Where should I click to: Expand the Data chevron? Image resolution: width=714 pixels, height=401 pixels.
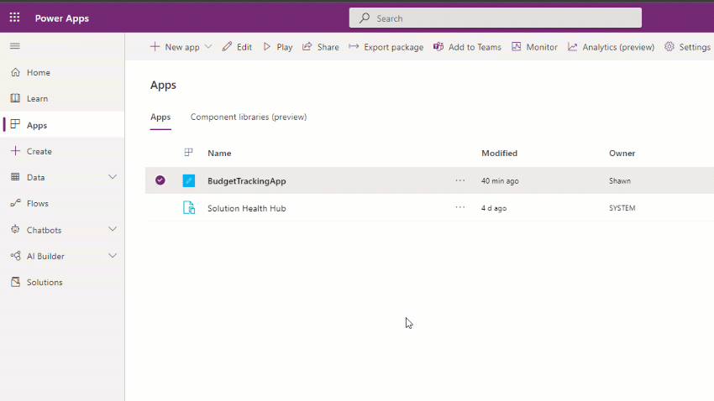[x=113, y=177]
